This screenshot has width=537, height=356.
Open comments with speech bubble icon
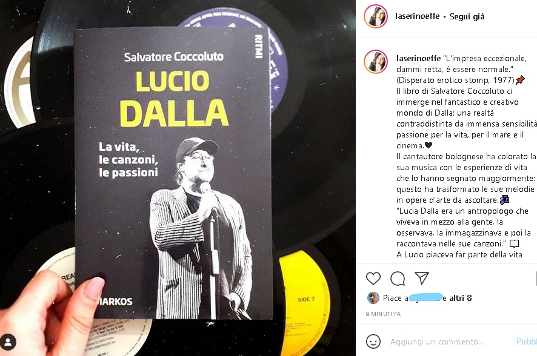(397, 279)
